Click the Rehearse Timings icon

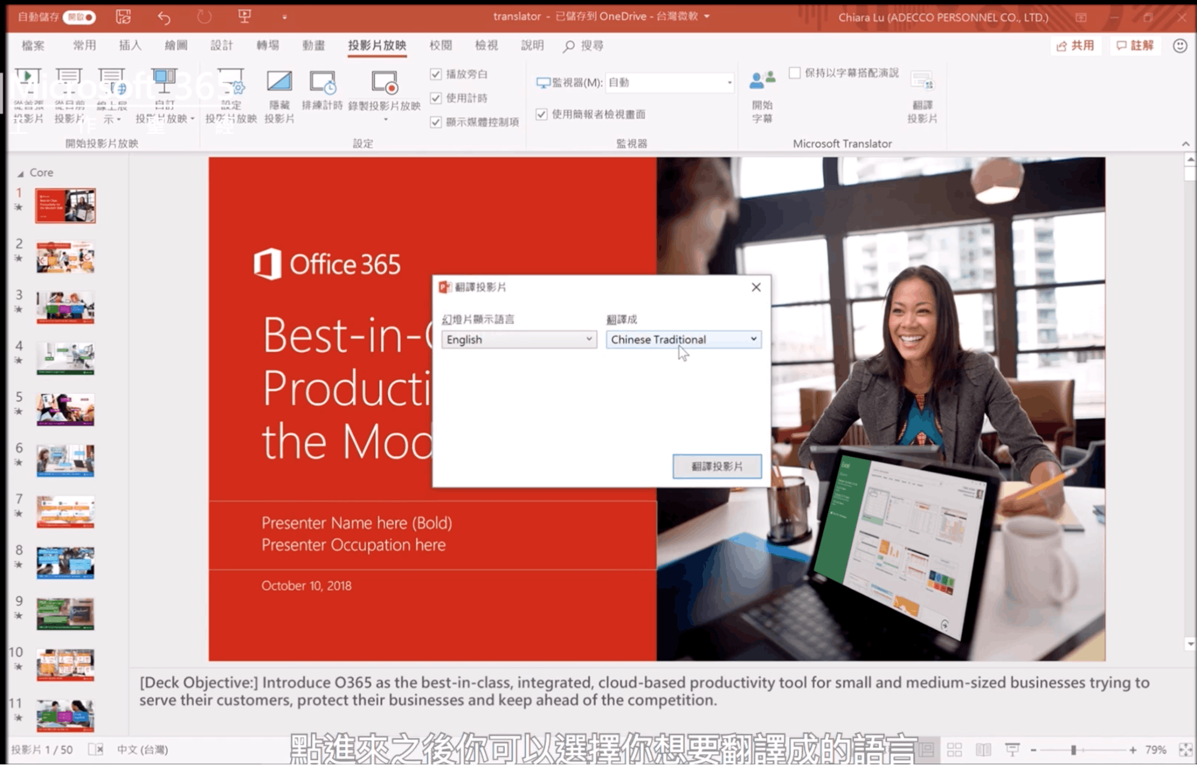(323, 82)
